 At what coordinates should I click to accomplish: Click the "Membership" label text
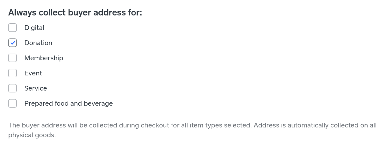tap(44, 58)
